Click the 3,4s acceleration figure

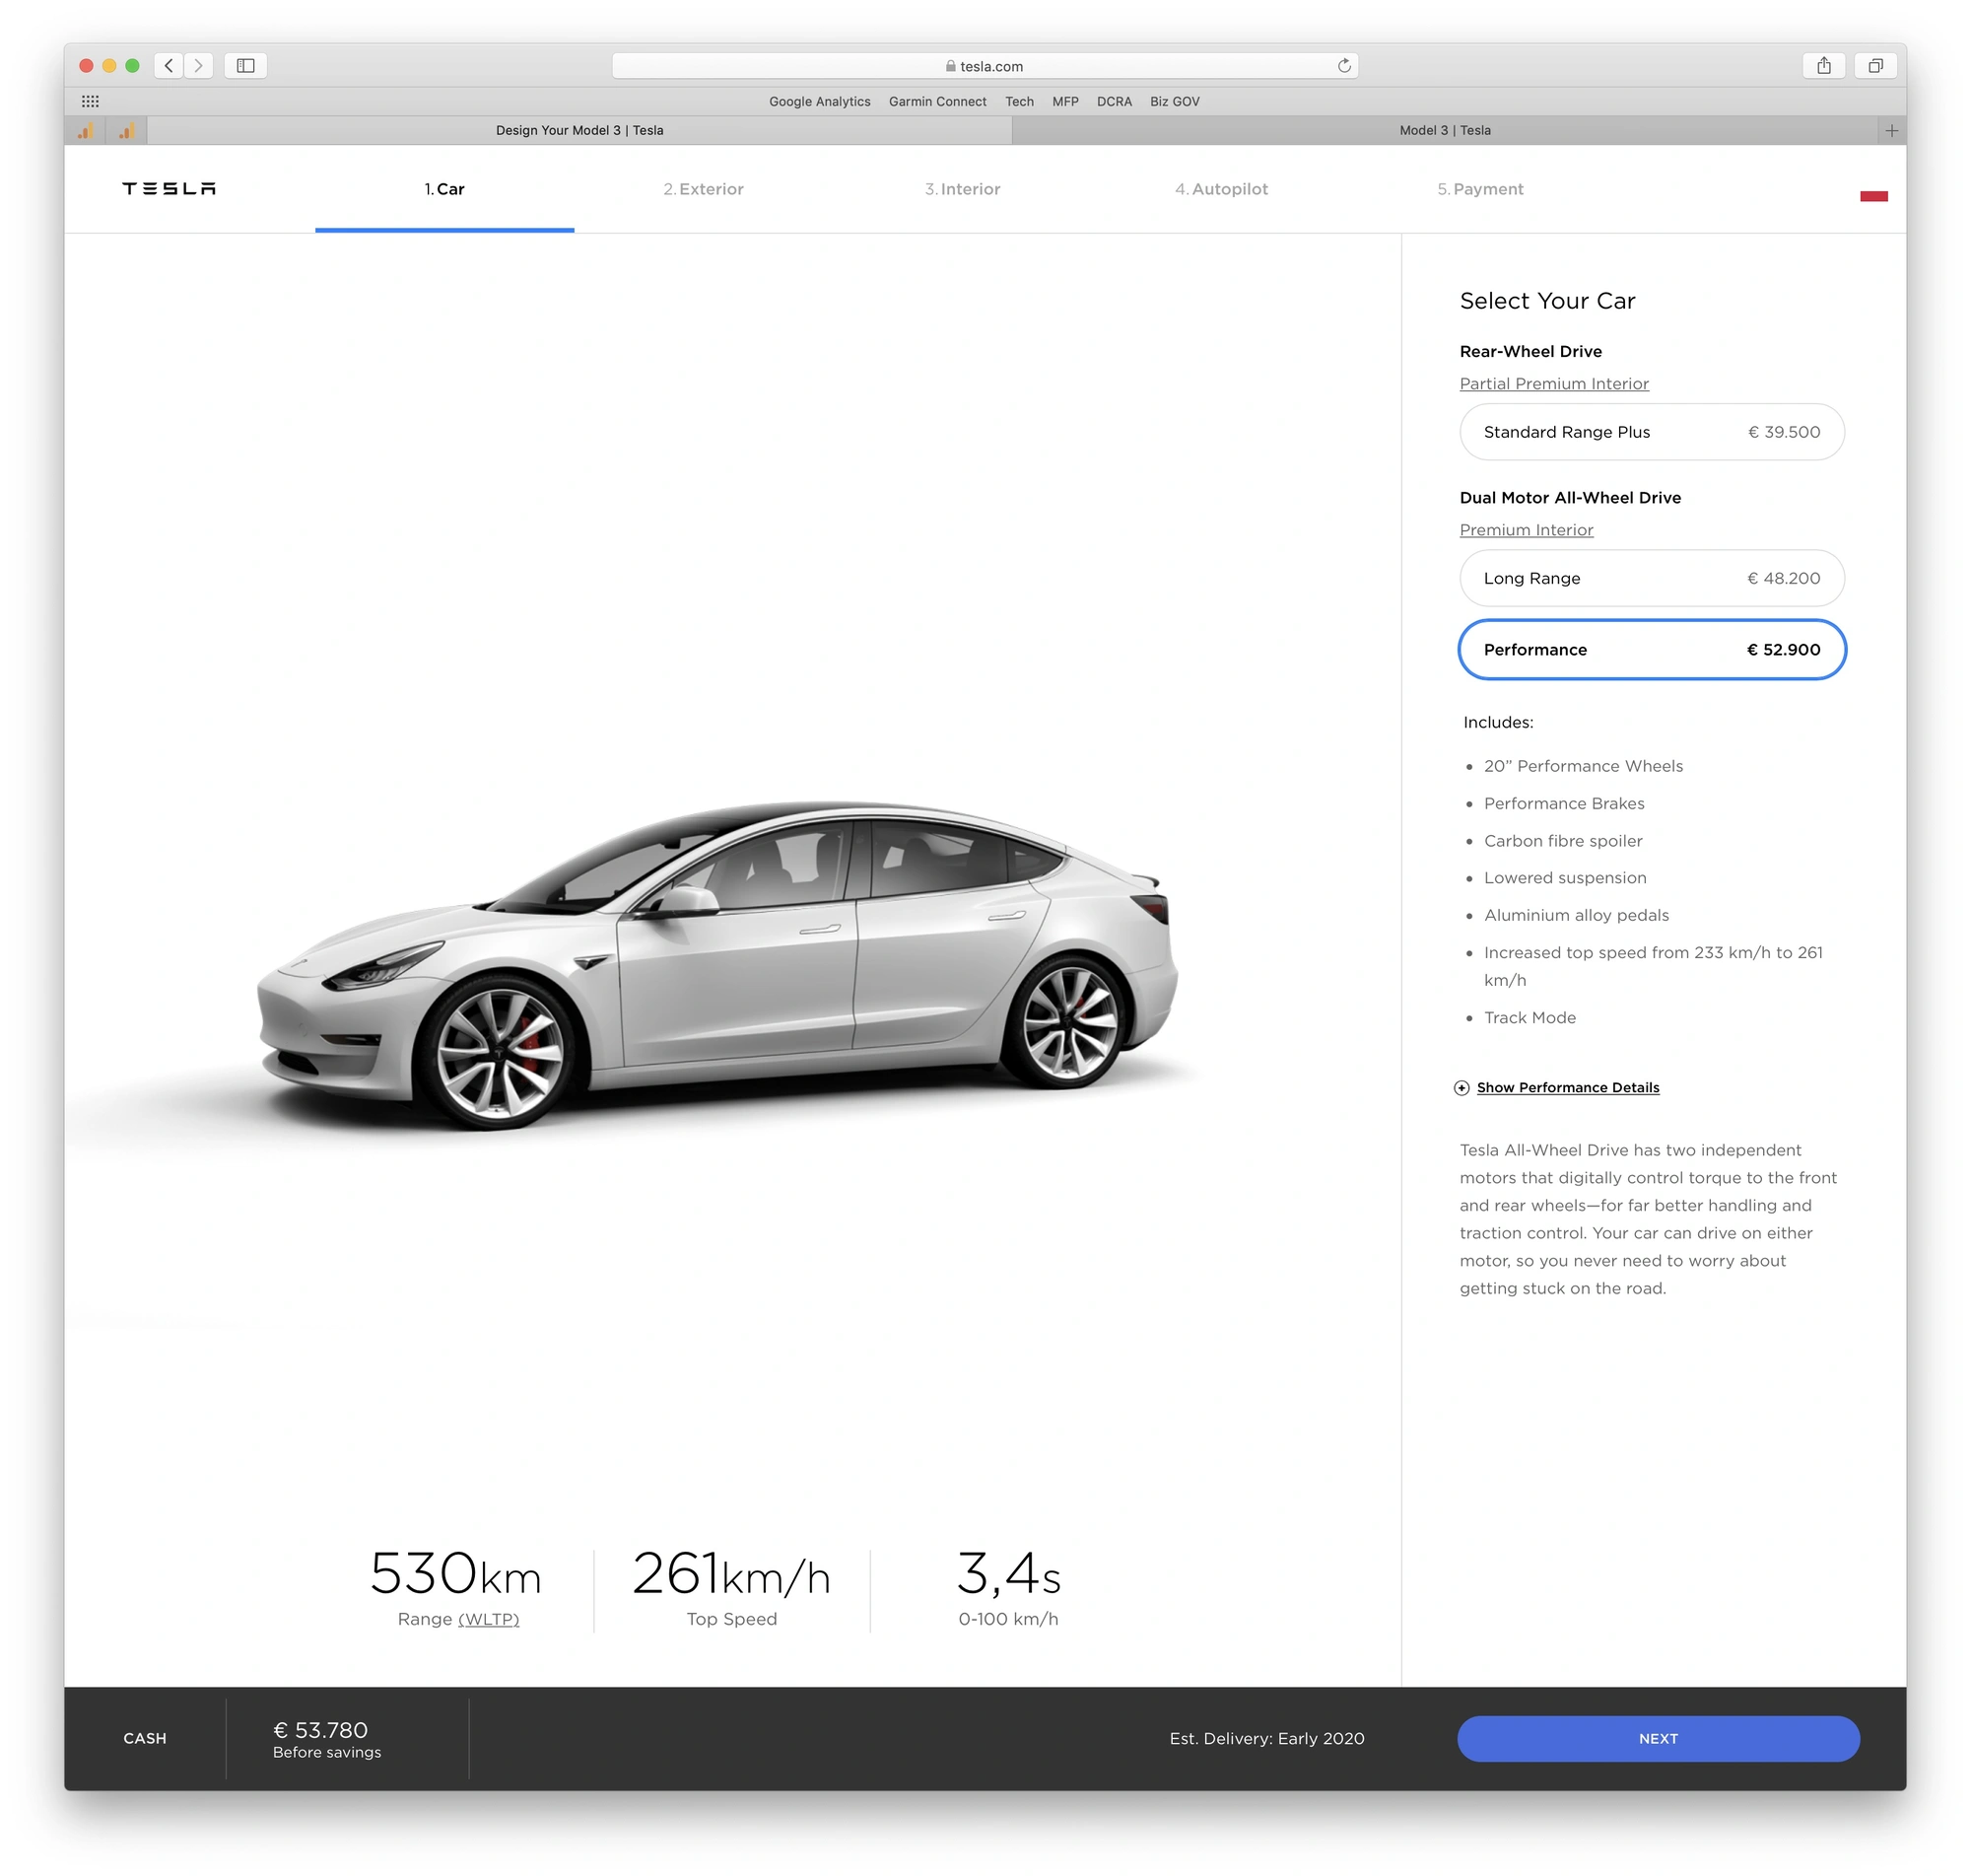(x=1007, y=1574)
